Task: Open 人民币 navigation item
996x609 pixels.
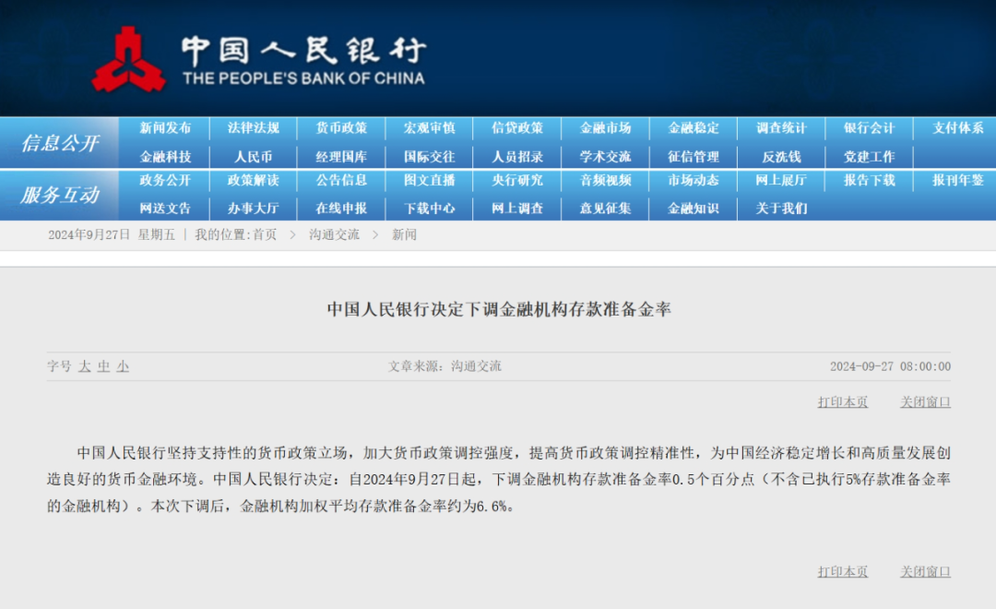Action: 253,156
